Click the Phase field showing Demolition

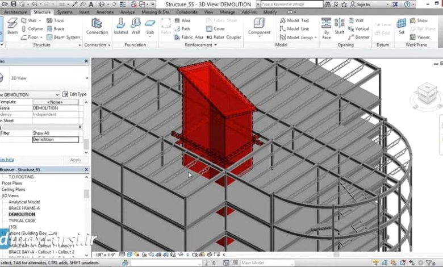tap(56, 139)
